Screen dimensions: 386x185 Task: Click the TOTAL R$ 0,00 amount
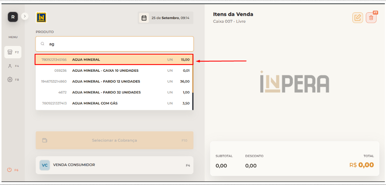point(362,165)
